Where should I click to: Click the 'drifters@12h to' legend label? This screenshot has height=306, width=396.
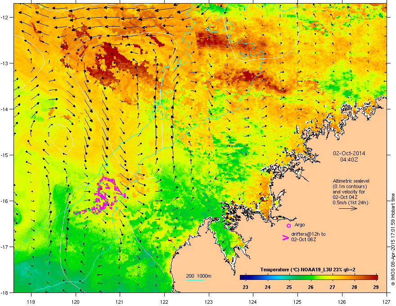308,234
